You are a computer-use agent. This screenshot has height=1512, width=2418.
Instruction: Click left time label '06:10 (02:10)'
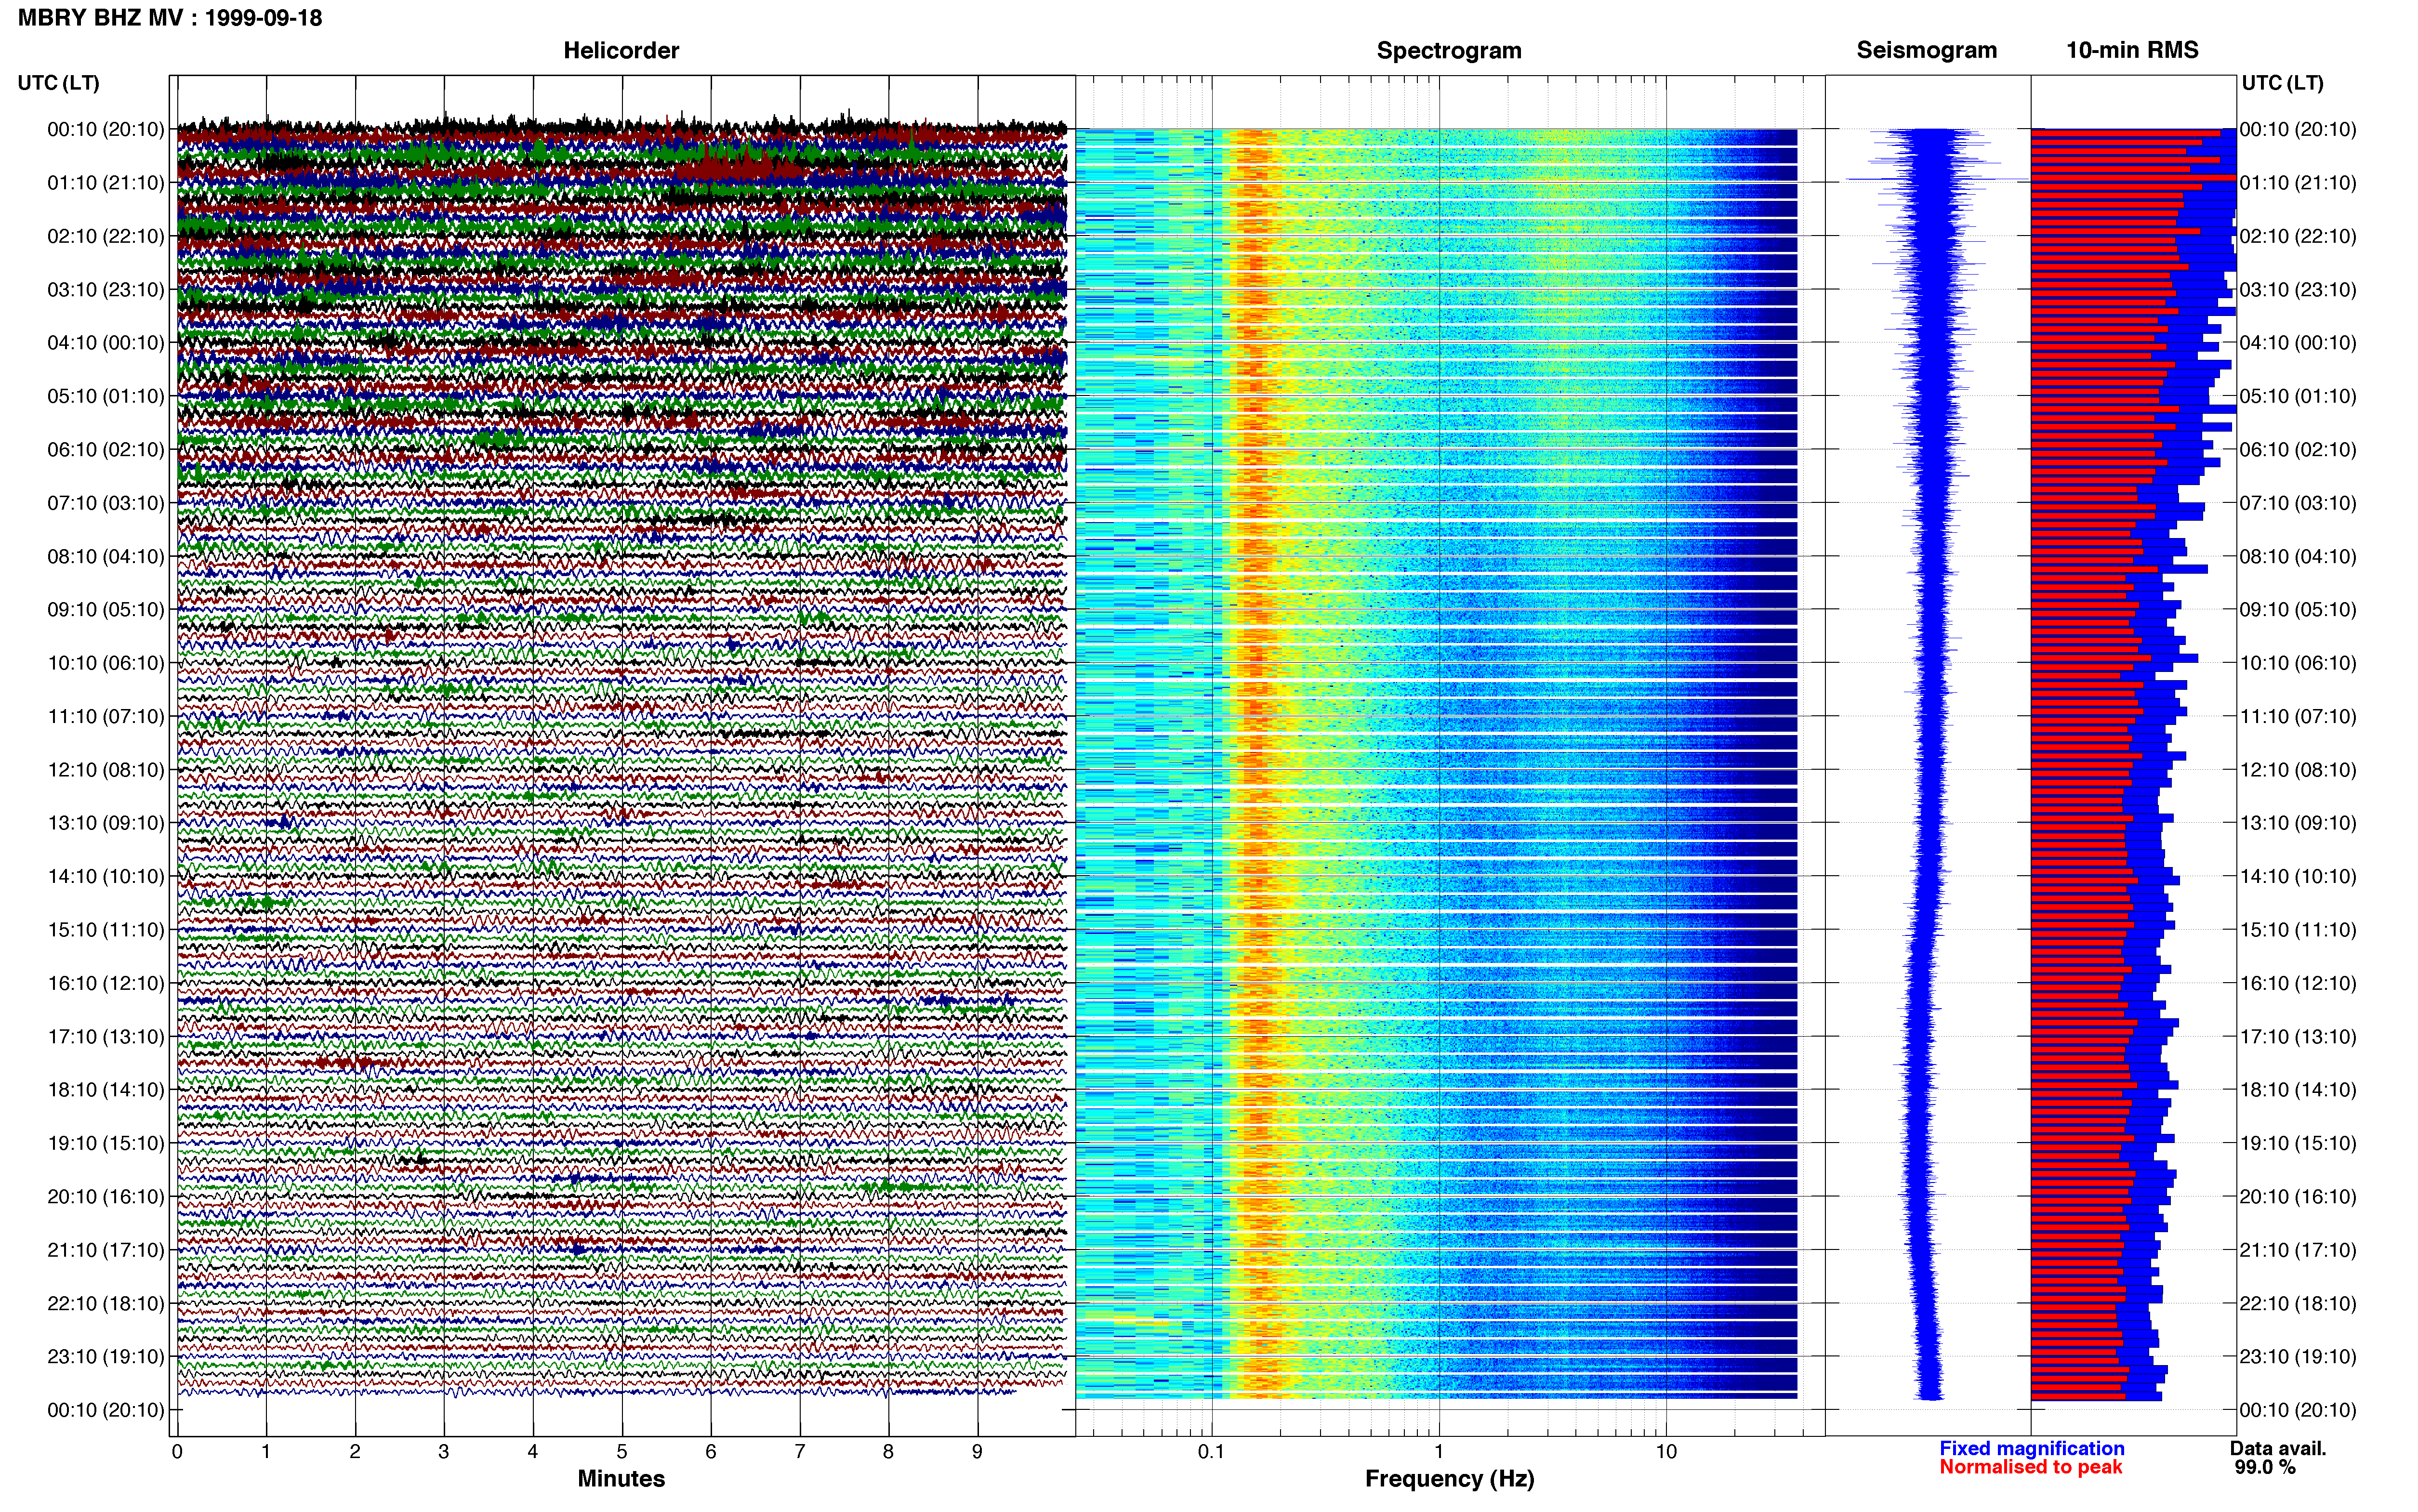pyautogui.click(x=106, y=450)
